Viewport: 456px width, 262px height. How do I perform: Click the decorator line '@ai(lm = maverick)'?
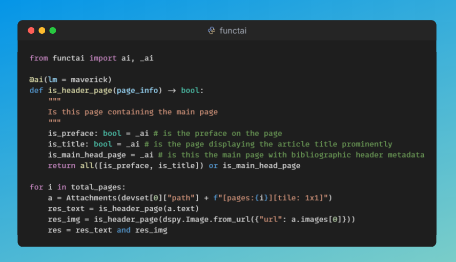(70, 80)
